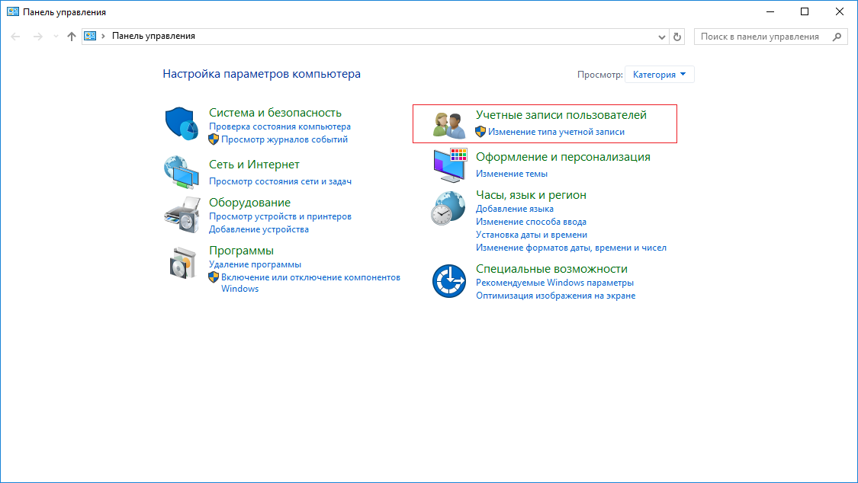Click the Панель управления breadcrumb
This screenshot has height=483, width=858.
point(154,36)
